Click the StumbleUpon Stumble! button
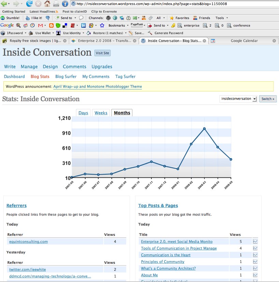This screenshot has width=279, height=282. [10, 18]
